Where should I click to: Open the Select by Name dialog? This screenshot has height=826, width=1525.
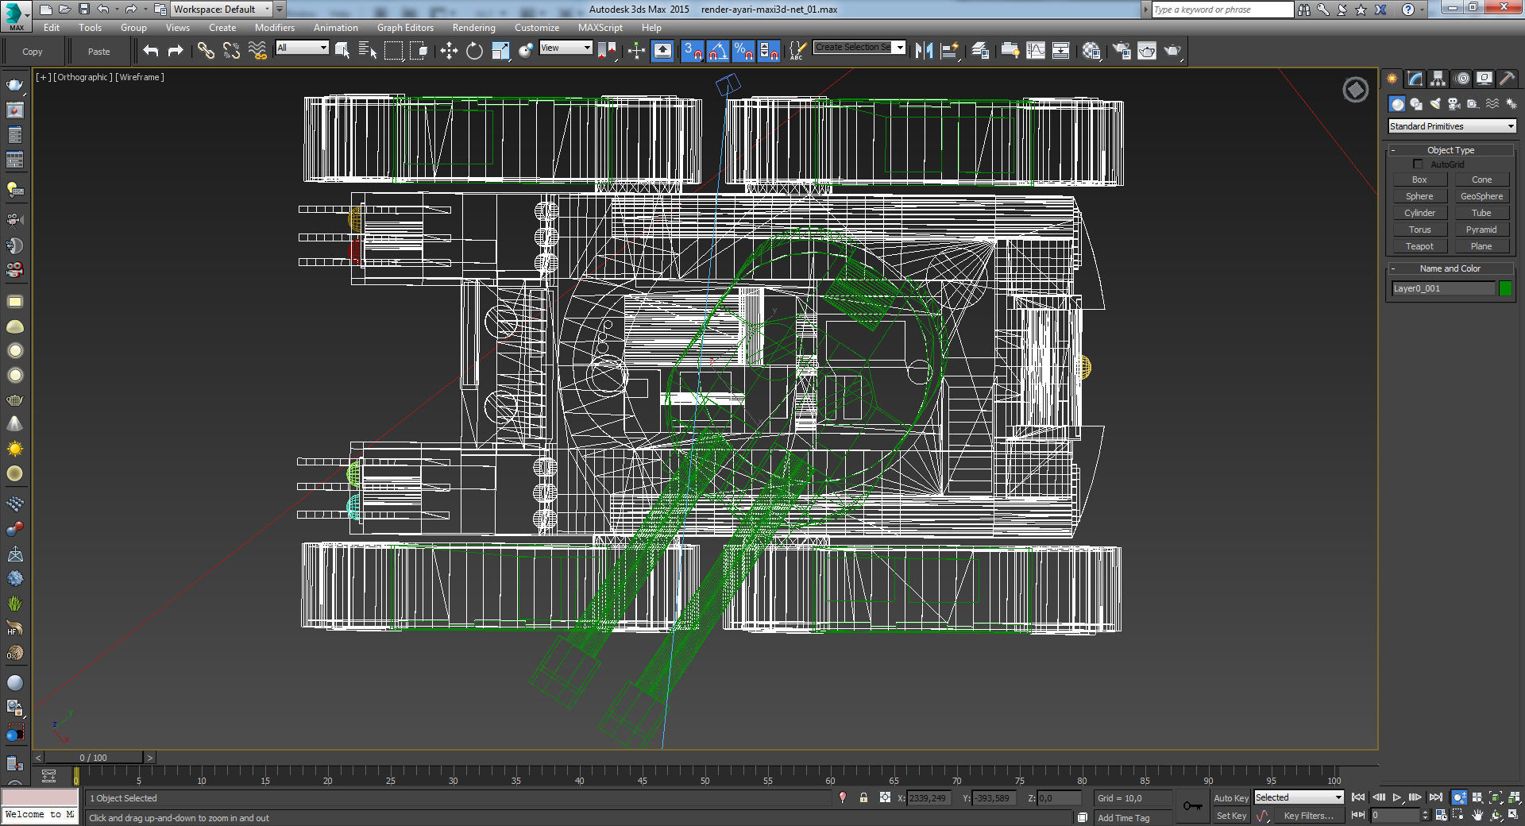click(x=367, y=51)
